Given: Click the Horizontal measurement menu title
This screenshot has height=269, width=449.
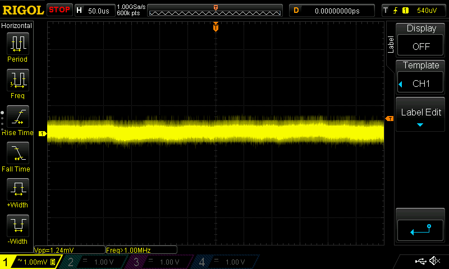Looking at the screenshot, I should (x=17, y=26).
